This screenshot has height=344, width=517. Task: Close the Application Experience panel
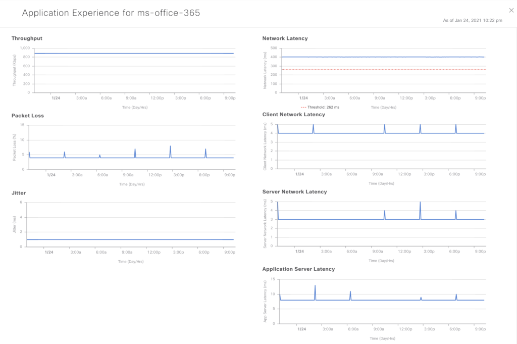coord(510,10)
